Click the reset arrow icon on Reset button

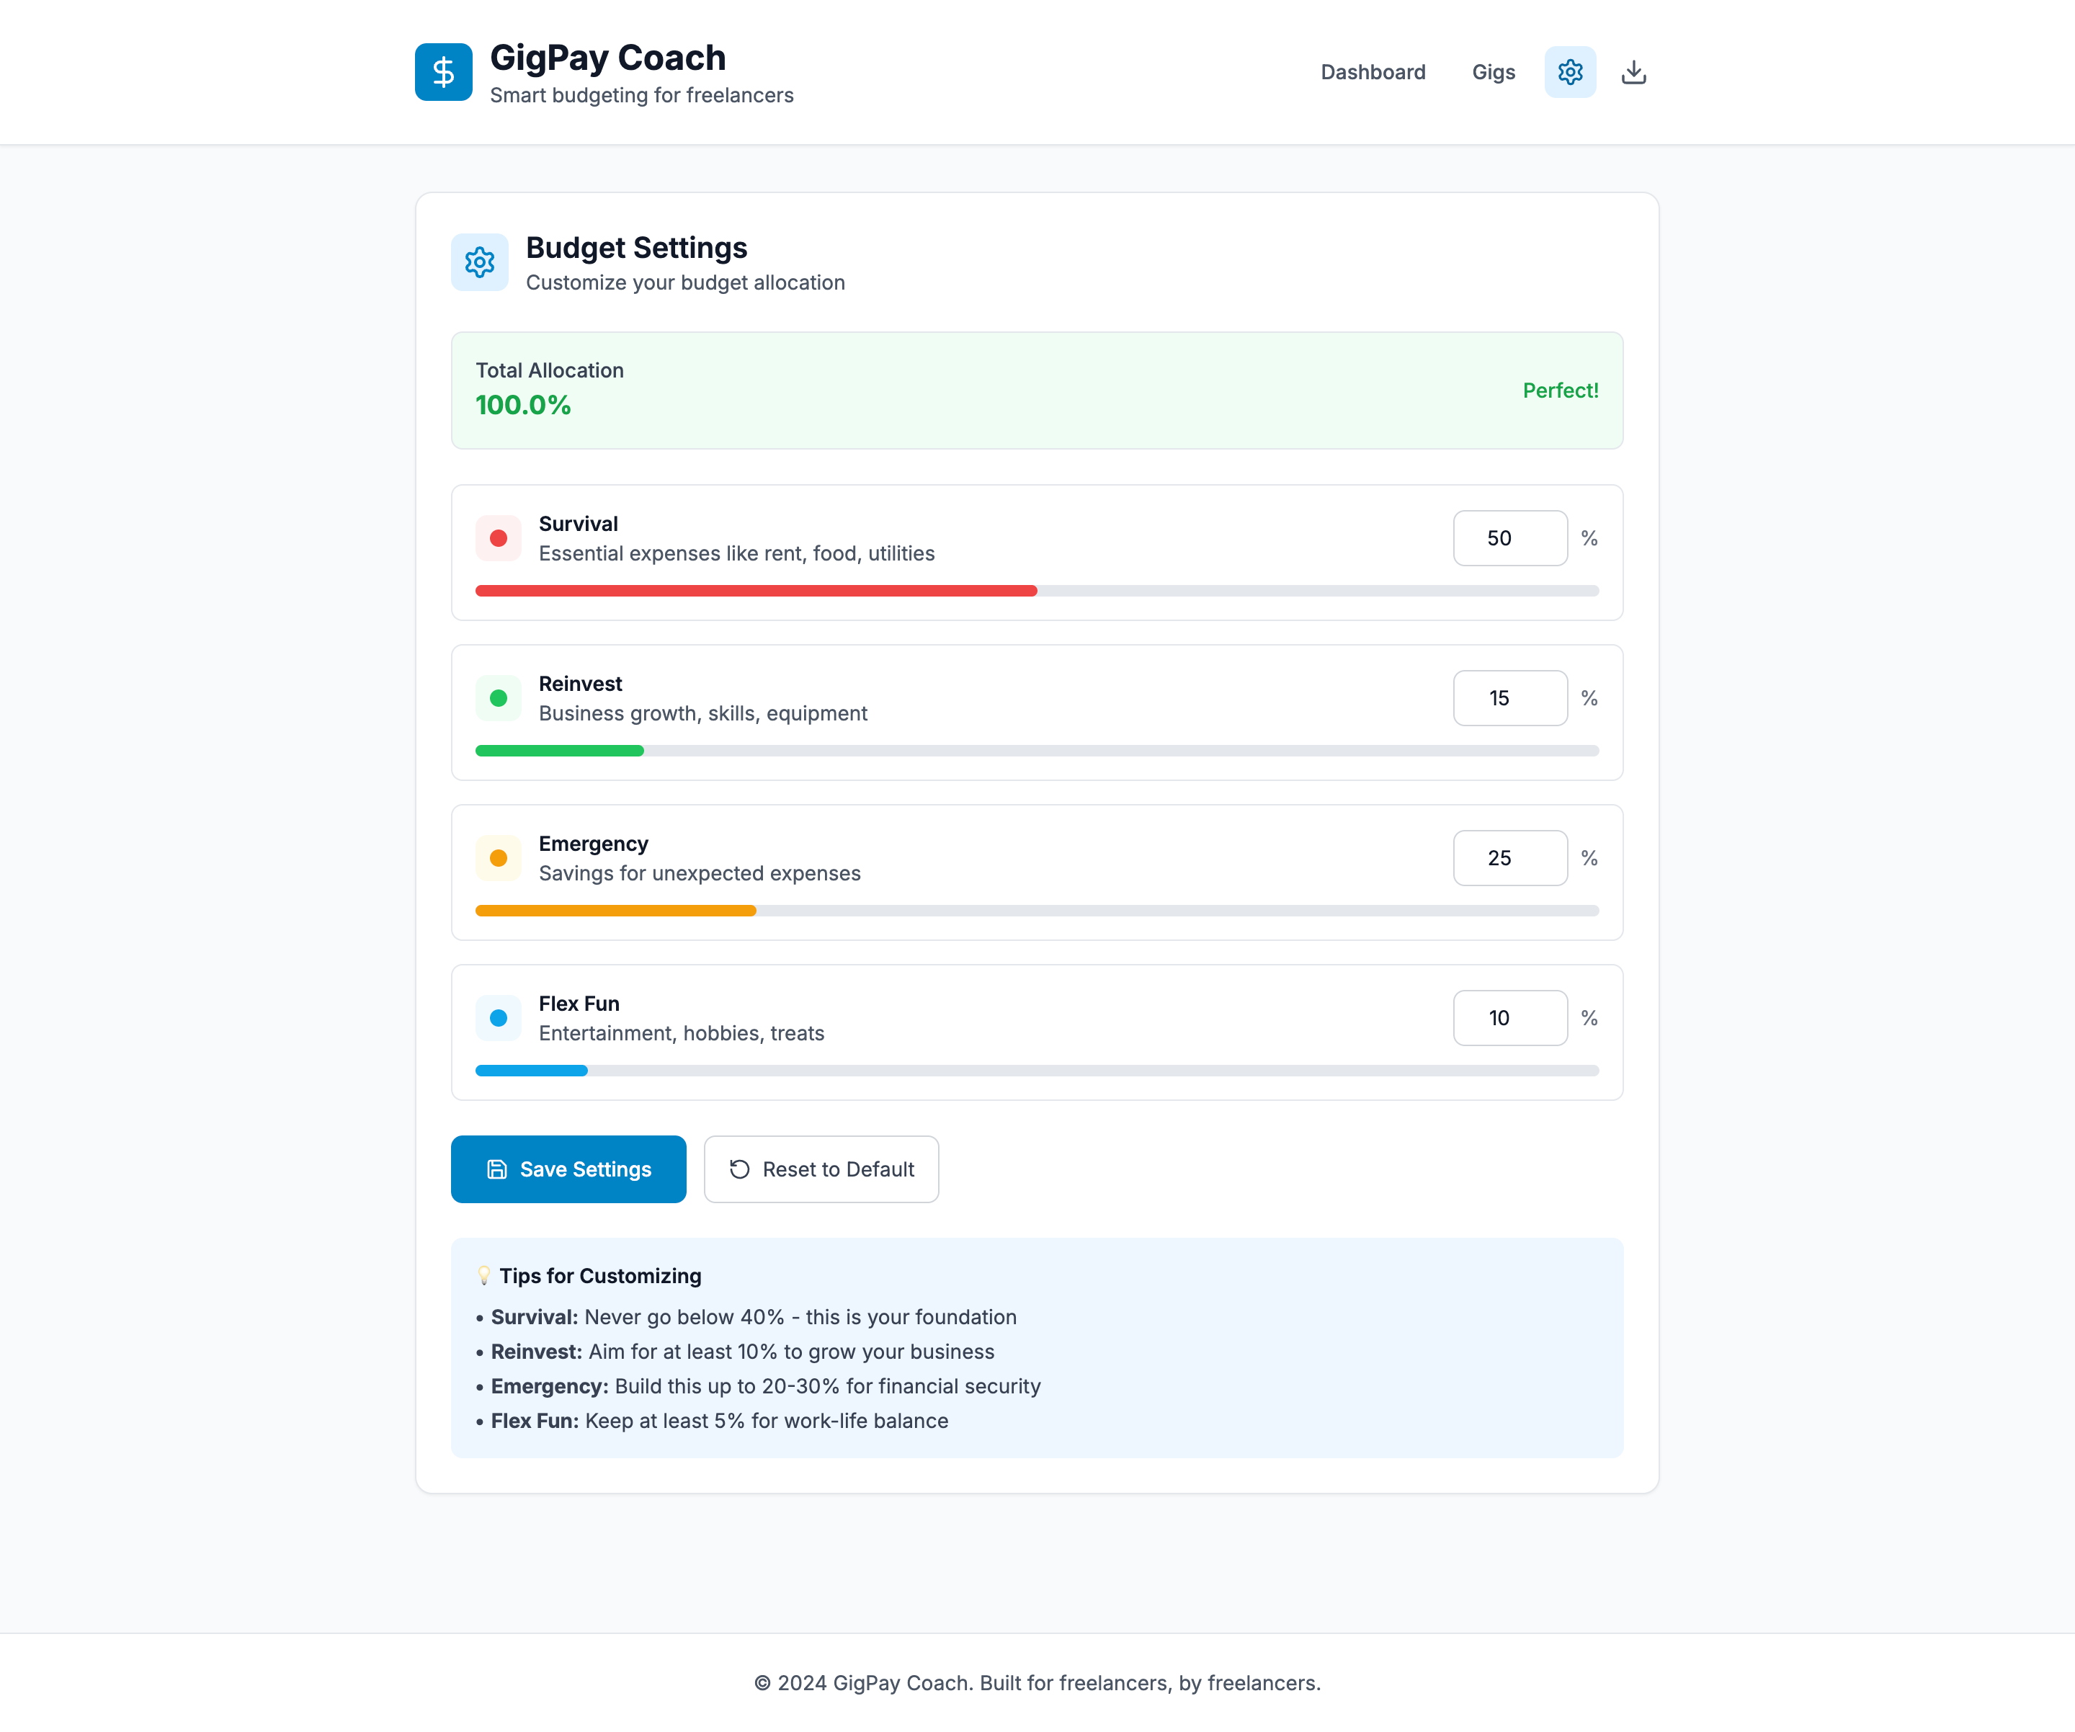coord(739,1169)
